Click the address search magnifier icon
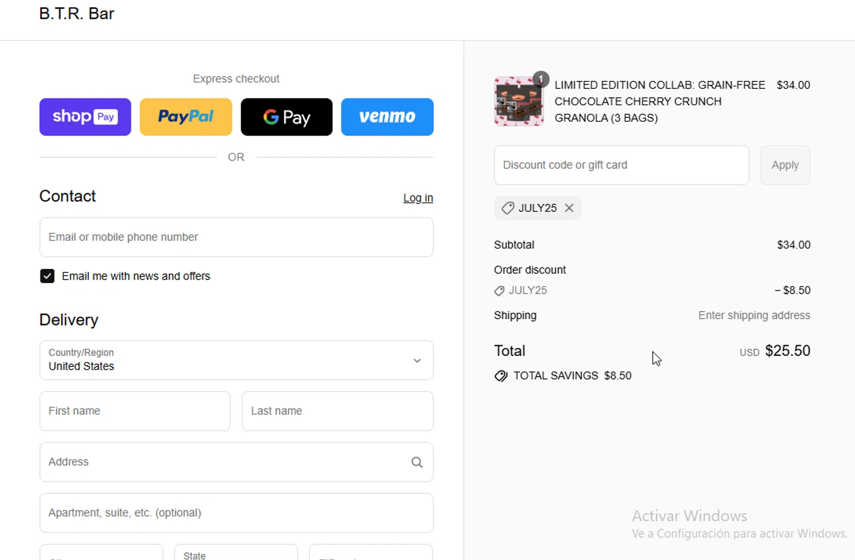 pyautogui.click(x=417, y=462)
